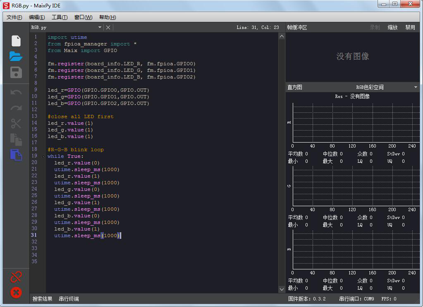
Task: Open the 文件(F) menu
Action: coord(14,17)
